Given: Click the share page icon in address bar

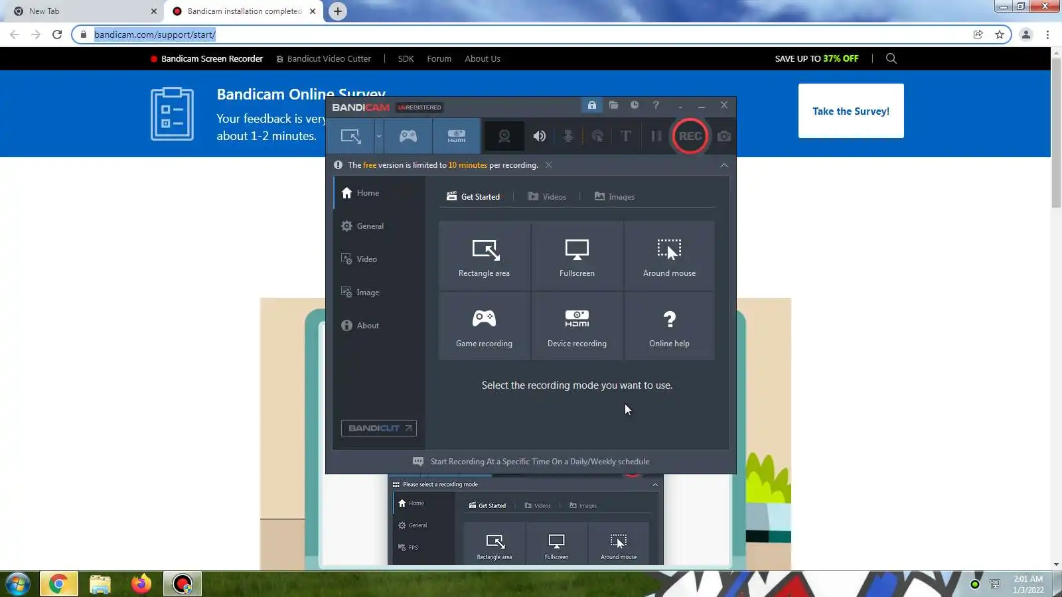Looking at the screenshot, I should [x=978, y=34].
